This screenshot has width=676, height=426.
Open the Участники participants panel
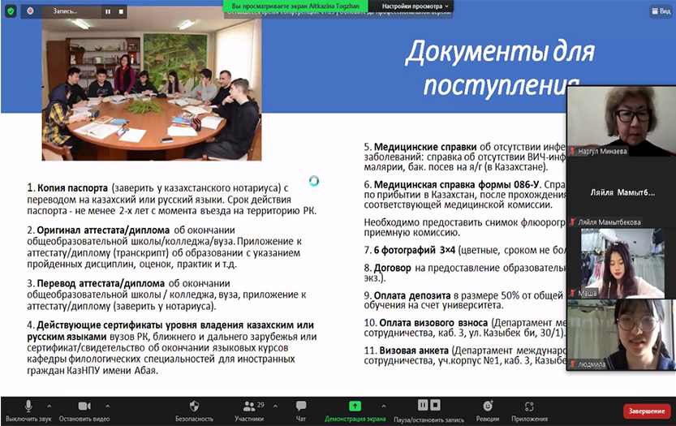pyautogui.click(x=248, y=408)
